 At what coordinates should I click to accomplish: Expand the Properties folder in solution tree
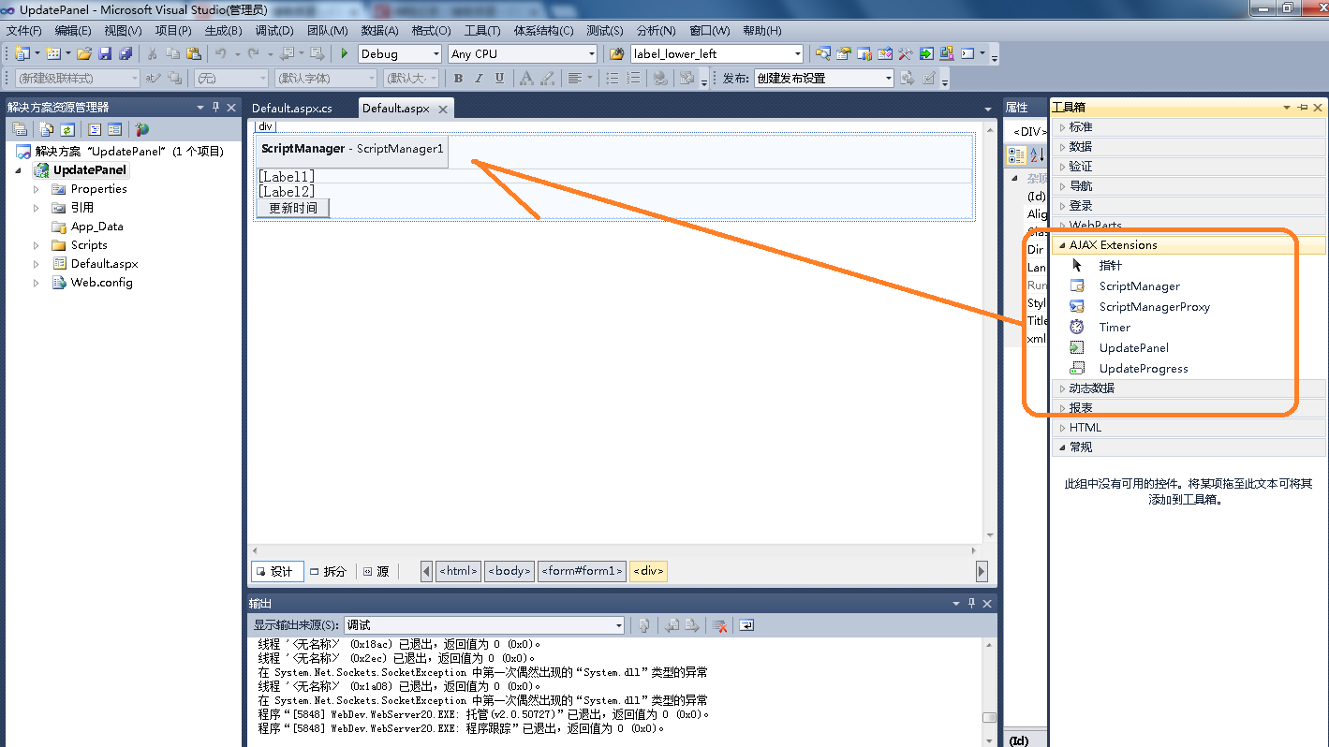(x=37, y=189)
